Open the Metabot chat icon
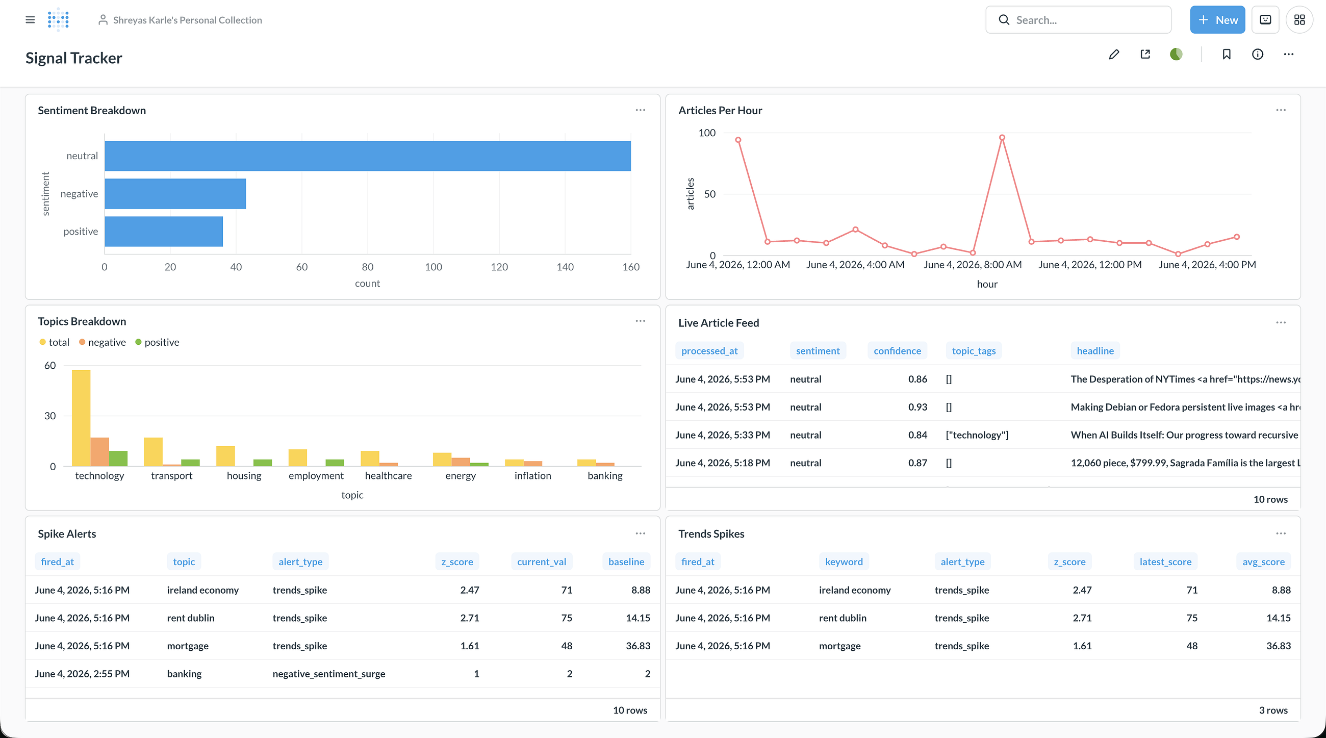1326x738 pixels. (1265, 20)
